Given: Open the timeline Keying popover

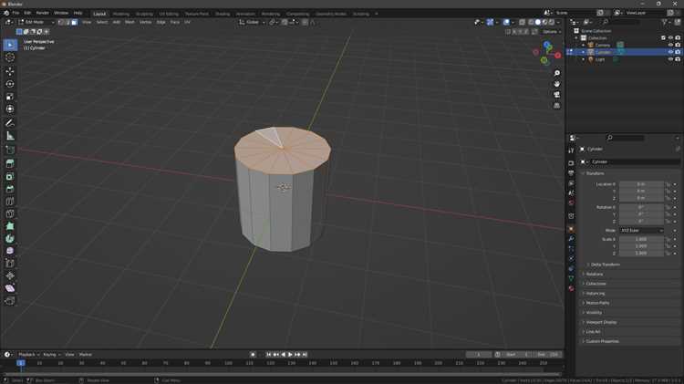Looking at the screenshot, I should coord(51,355).
